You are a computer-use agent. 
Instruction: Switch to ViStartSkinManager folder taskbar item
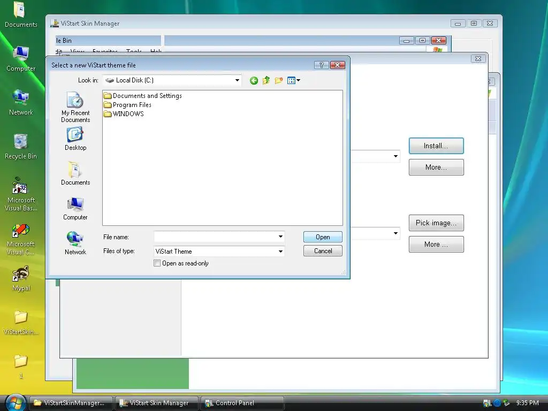71,403
